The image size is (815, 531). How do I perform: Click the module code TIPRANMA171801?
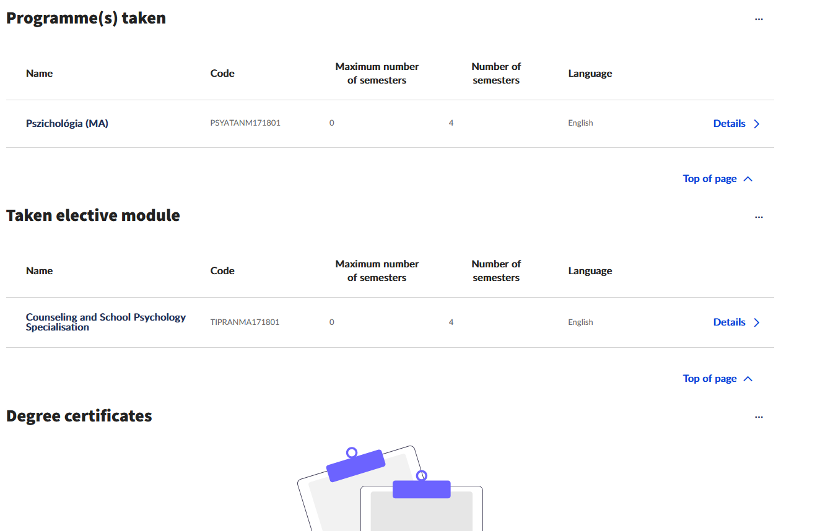(x=245, y=322)
